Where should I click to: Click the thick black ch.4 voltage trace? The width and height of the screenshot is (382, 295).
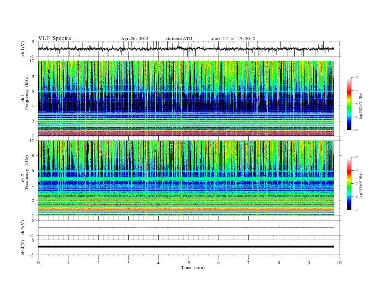(186, 247)
